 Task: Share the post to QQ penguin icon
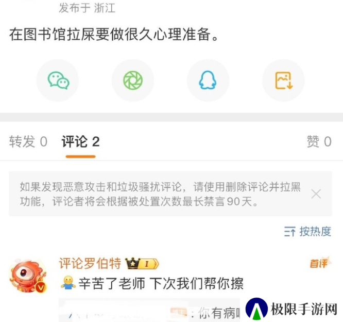point(208,80)
